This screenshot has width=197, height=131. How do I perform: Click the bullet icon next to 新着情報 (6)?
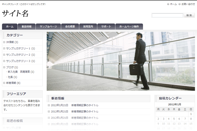point(4,83)
